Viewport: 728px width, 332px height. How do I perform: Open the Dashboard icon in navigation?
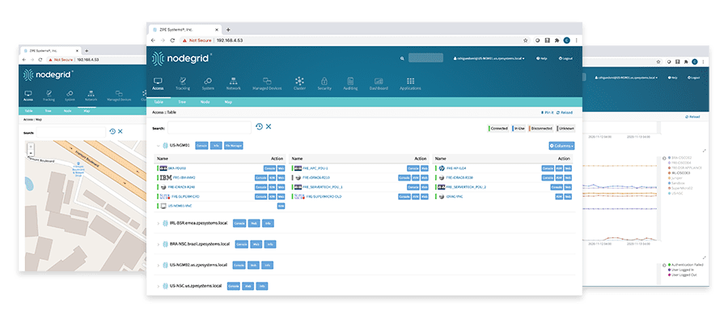tap(379, 83)
